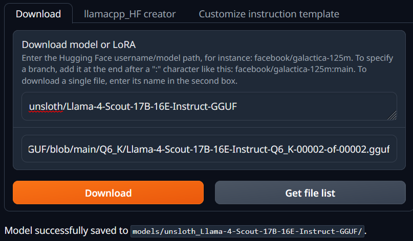
Task: Place cursor at .gguf end of file name
Action: coord(390,149)
